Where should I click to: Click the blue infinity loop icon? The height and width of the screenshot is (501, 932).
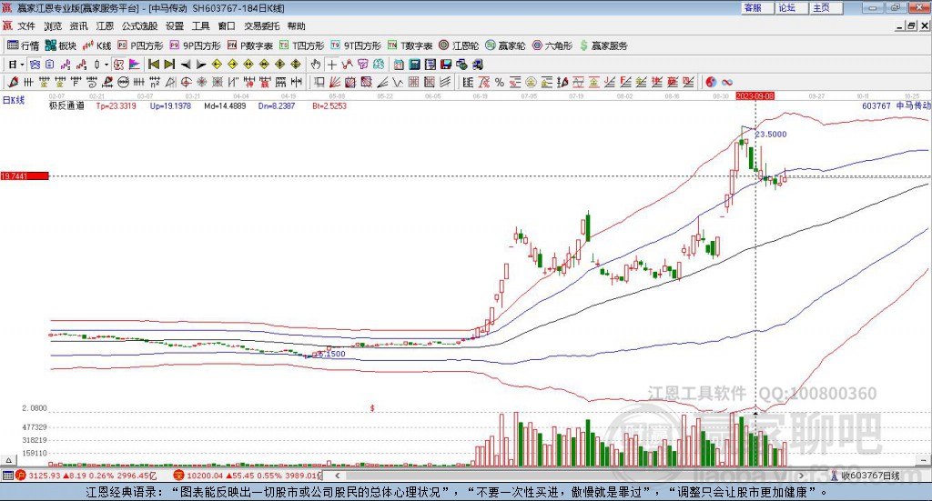pos(727,82)
